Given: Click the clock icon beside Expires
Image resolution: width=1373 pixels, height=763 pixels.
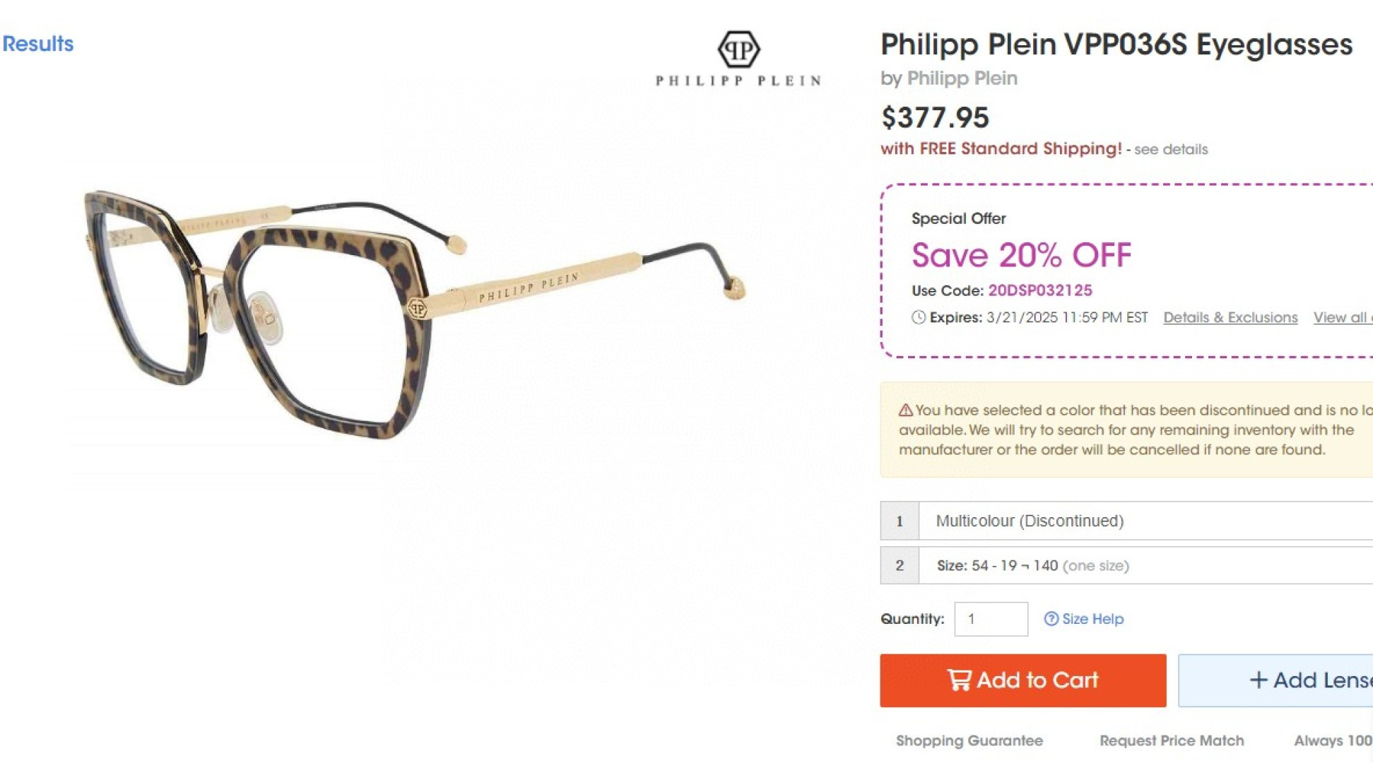Looking at the screenshot, I should 918,317.
